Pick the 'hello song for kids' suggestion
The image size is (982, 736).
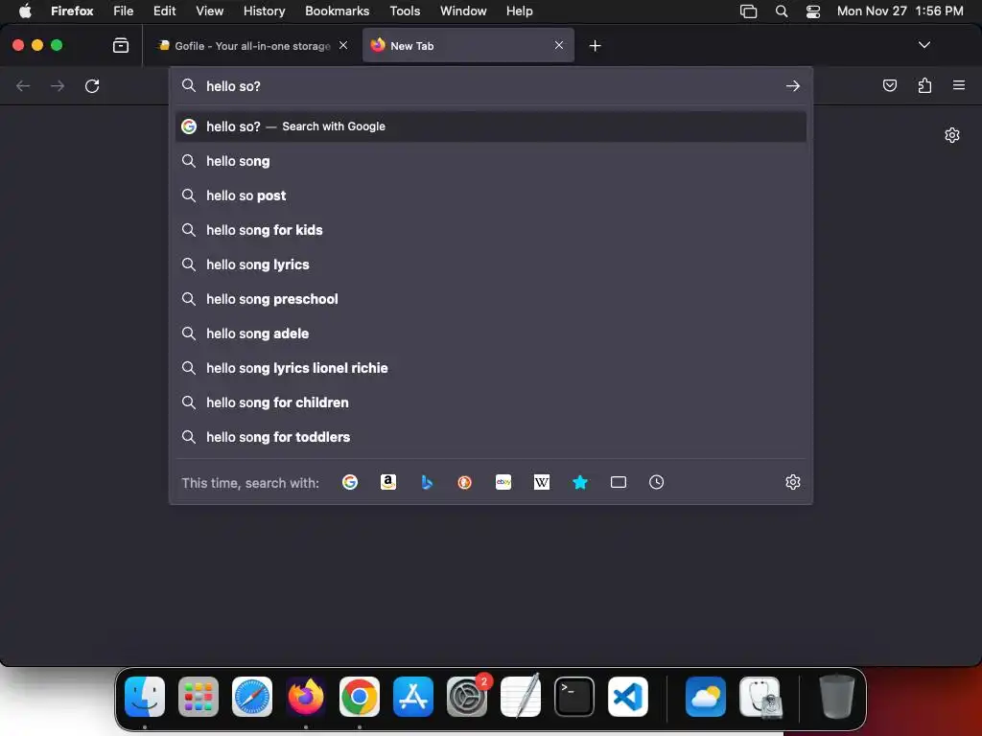491,230
